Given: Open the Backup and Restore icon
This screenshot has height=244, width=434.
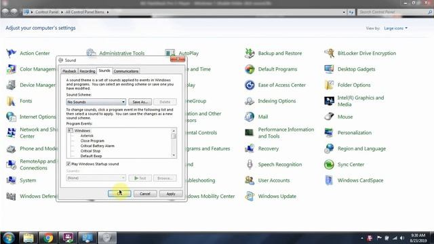Looking at the screenshot, I should coord(250,53).
